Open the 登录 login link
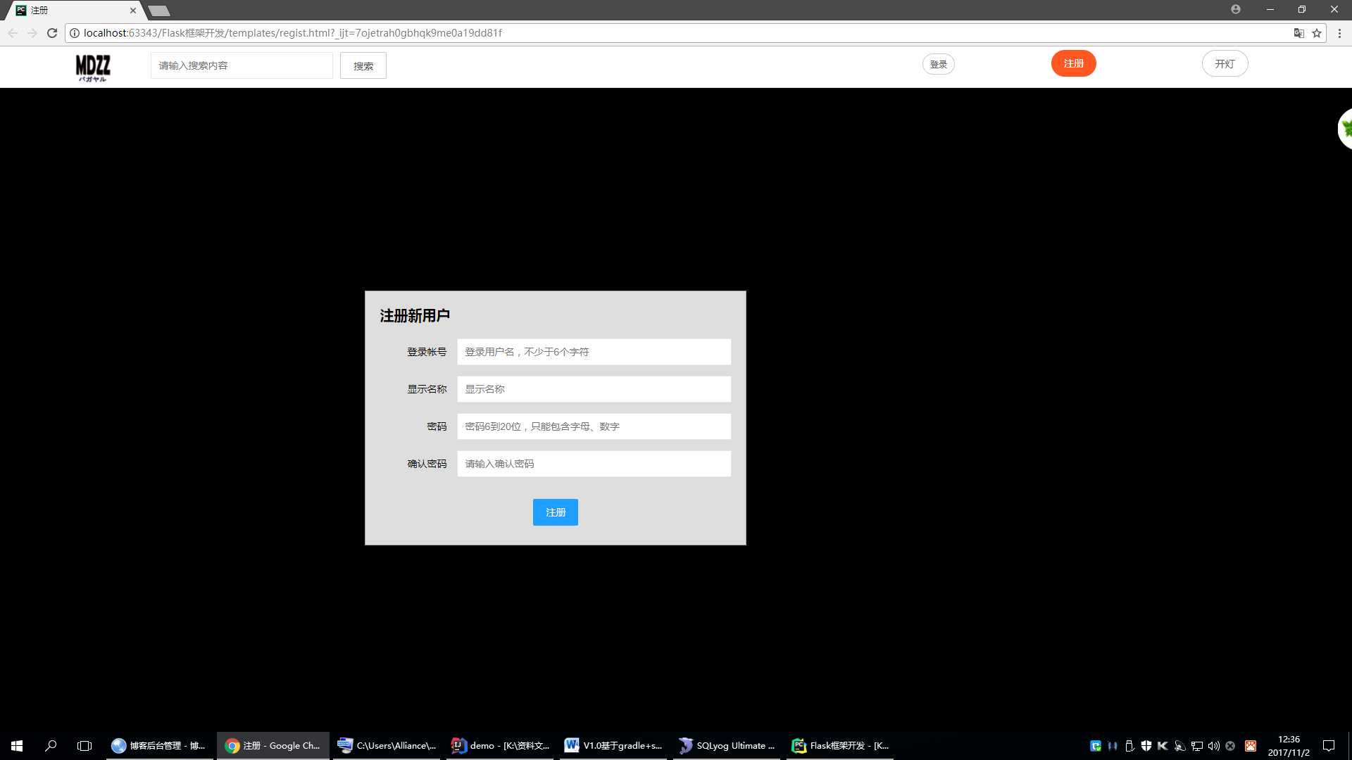The width and height of the screenshot is (1352, 760). (x=939, y=64)
